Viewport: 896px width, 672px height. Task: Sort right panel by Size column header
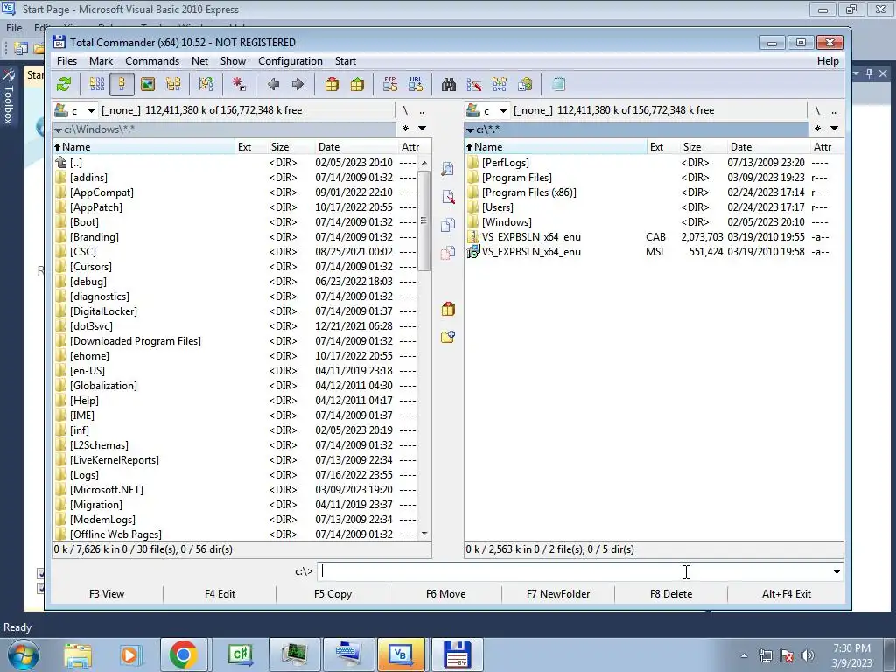(703, 147)
